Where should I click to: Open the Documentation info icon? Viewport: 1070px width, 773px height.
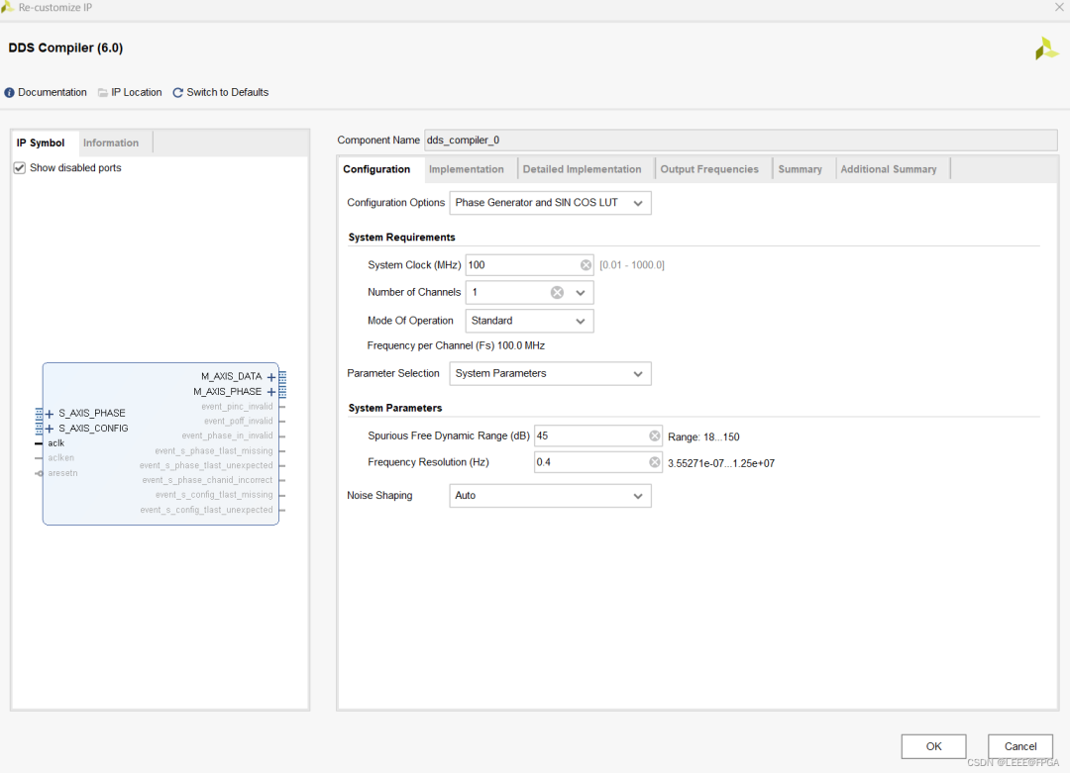[x=10, y=93]
